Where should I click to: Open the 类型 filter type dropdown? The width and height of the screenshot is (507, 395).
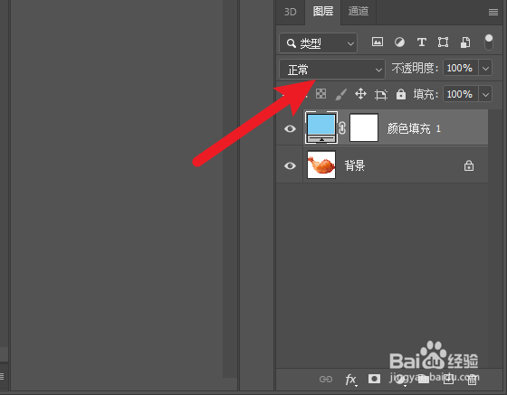(319, 42)
